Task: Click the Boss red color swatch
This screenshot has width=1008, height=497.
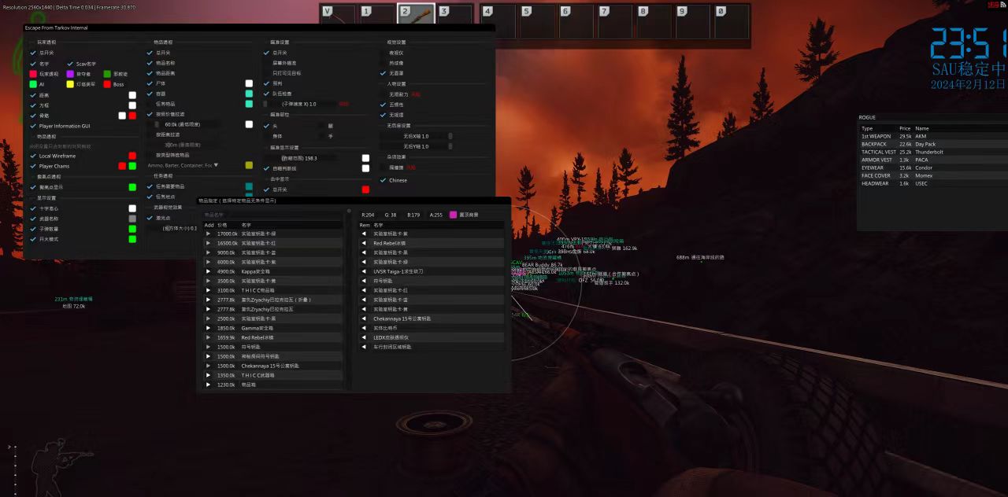Action: 107,84
